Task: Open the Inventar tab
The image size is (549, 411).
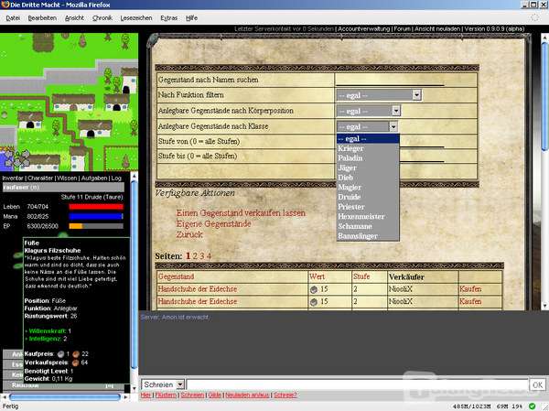Action: pyautogui.click(x=13, y=178)
